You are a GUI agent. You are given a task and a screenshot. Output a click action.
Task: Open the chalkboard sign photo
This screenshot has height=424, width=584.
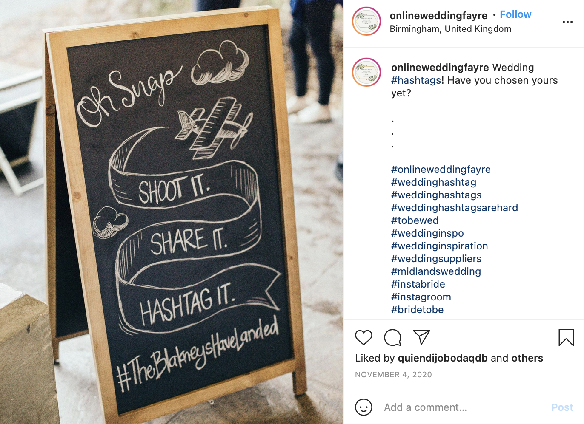[171, 212]
